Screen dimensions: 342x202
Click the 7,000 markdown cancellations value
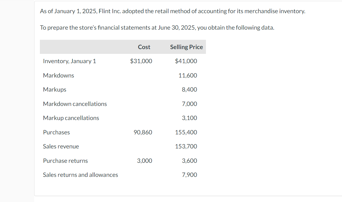coord(189,104)
